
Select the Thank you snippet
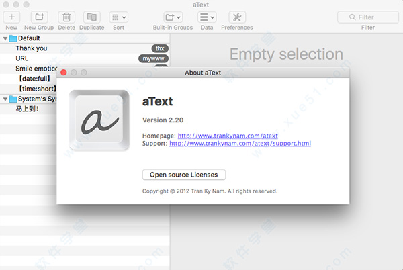coord(85,48)
